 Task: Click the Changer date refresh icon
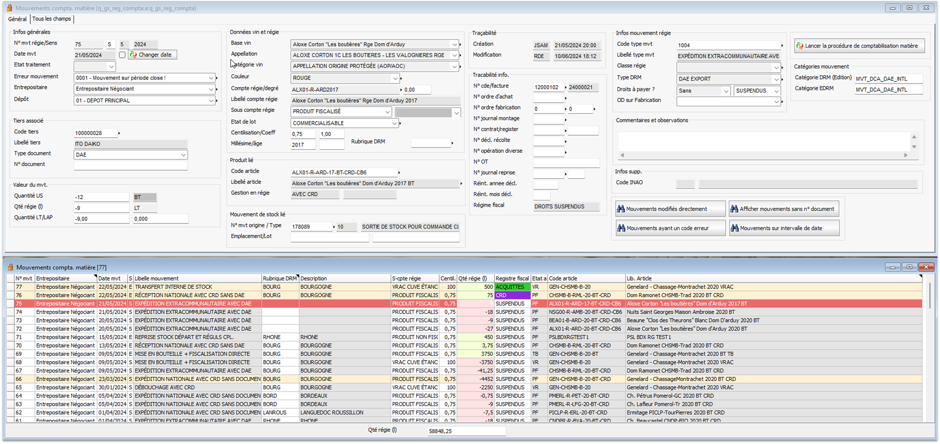click(133, 55)
